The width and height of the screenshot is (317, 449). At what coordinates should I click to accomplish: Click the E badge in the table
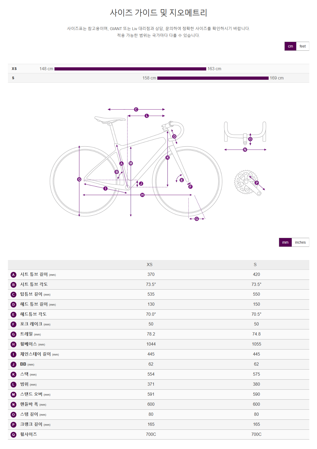pos(13,314)
